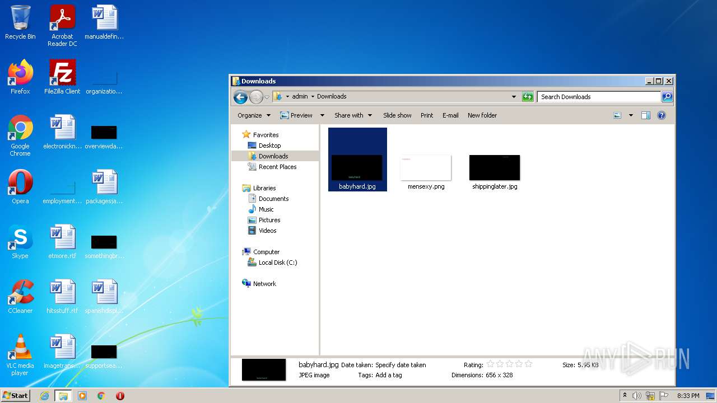Select the manualdefin... Word document icon
The width and height of the screenshot is (717, 403).
[x=104, y=23]
